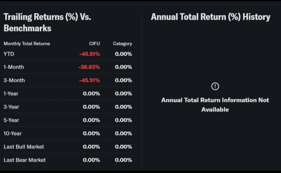Select the CIFU column header
The height and width of the screenshot is (173, 281).
(94, 43)
